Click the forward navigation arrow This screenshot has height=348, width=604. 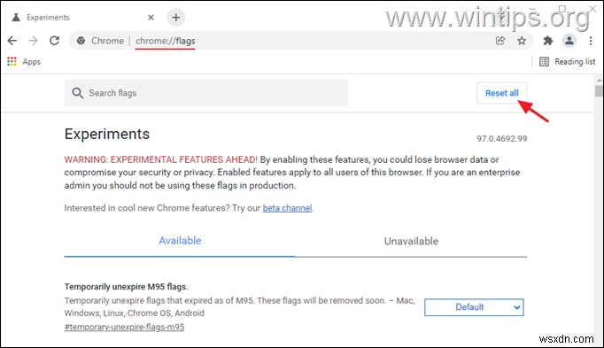tap(34, 41)
